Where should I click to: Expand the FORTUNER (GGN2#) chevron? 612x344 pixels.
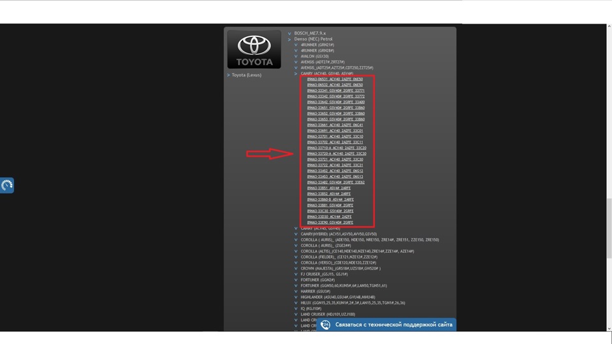coord(296,280)
